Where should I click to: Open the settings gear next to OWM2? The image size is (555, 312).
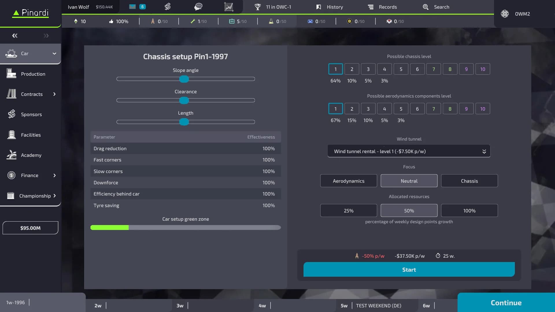pyautogui.click(x=505, y=14)
